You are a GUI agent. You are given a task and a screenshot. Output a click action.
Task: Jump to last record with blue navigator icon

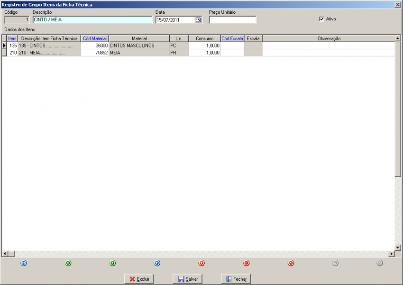(157, 263)
